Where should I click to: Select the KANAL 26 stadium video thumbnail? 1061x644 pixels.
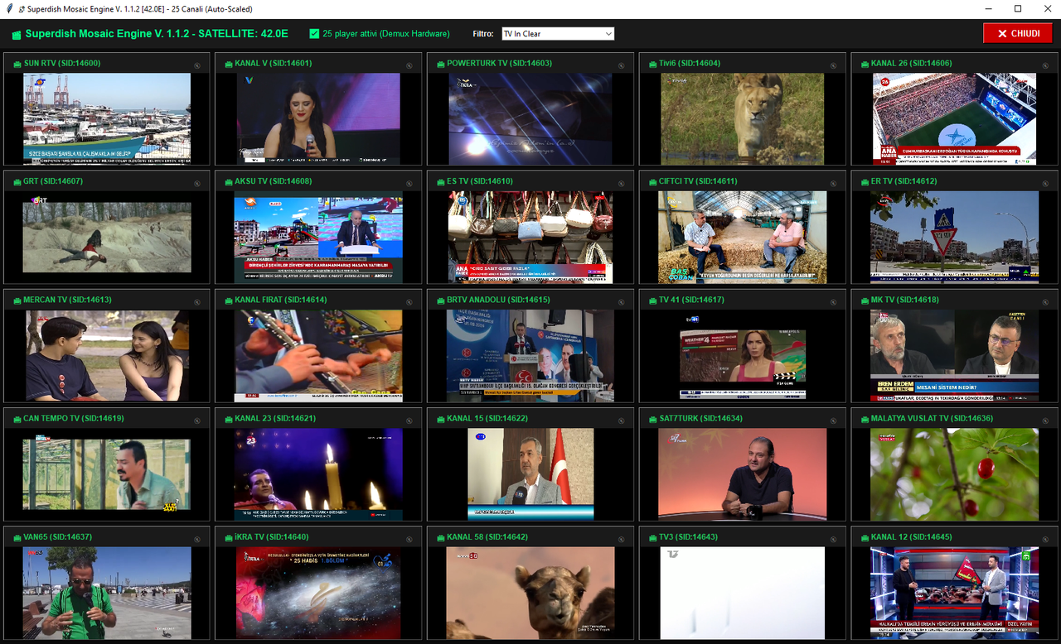(954, 118)
